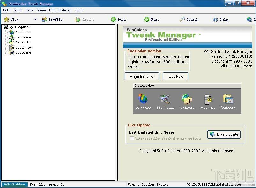
Task: Open Software category in Categories panel
Action: (x=228, y=102)
